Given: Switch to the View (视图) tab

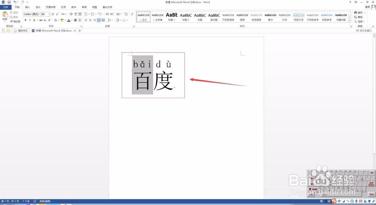Looking at the screenshot, I should [x=95, y=7].
